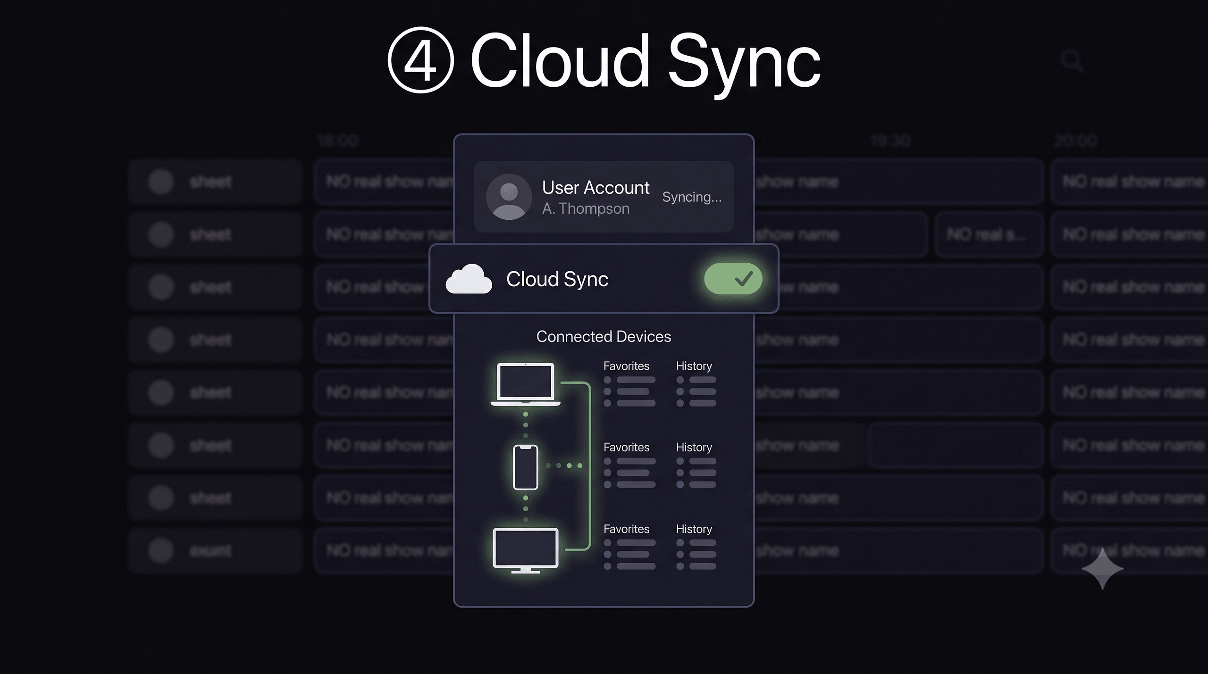Open History list beside the desktop monitor
The height and width of the screenshot is (674, 1208).
[x=696, y=547]
